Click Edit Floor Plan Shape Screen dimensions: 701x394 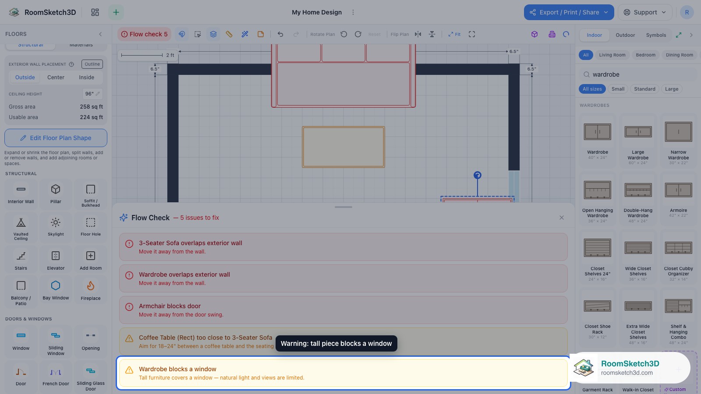56,138
